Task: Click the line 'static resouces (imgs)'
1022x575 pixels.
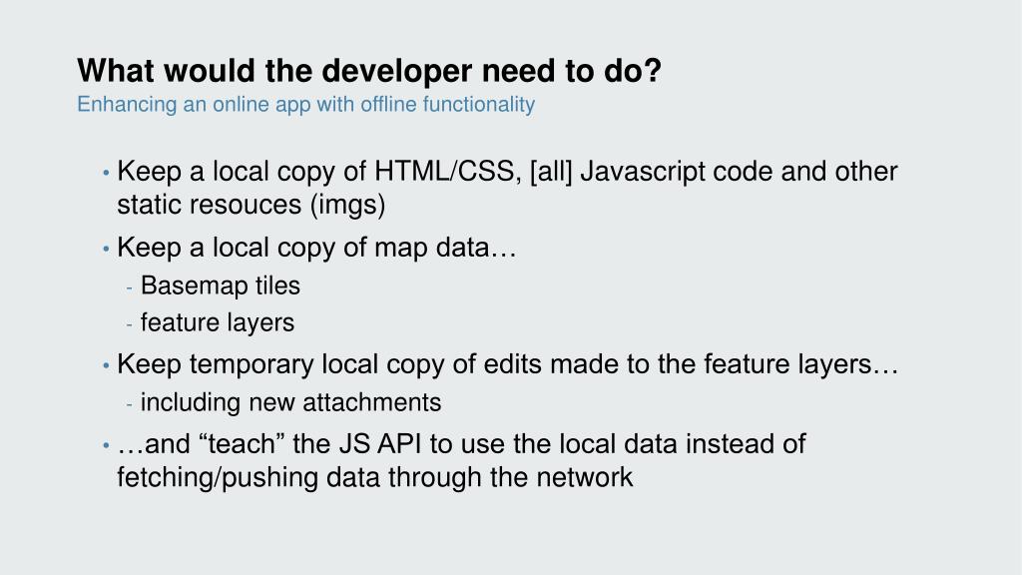Action: pyautogui.click(x=251, y=205)
